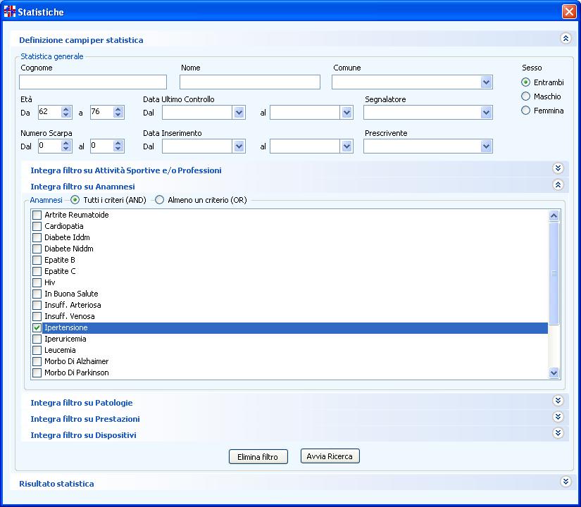This screenshot has height=507, width=581.
Task: Open the Comune dropdown list
Action: pos(486,82)
